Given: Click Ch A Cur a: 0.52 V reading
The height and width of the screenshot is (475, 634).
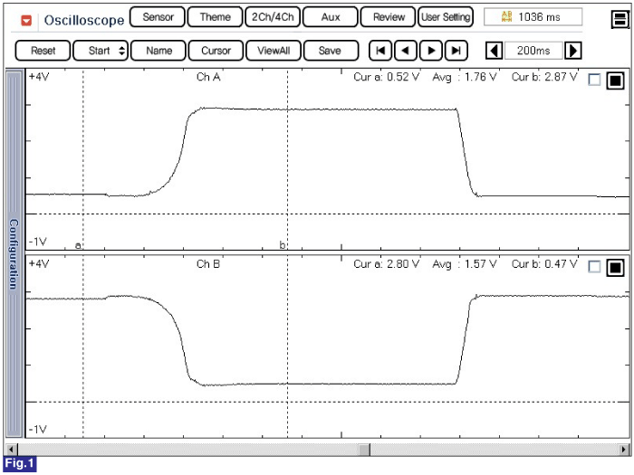Looking at the screenshot, I should [x=386, y=77].
